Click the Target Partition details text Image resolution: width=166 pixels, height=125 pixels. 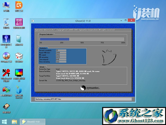[70, 77]
